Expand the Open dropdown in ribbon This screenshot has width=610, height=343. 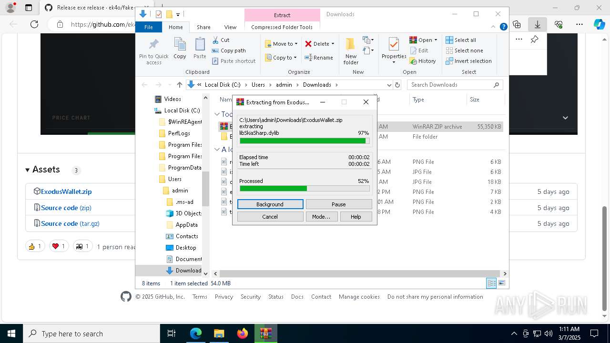pyautogui.click(x=436, y=40)
